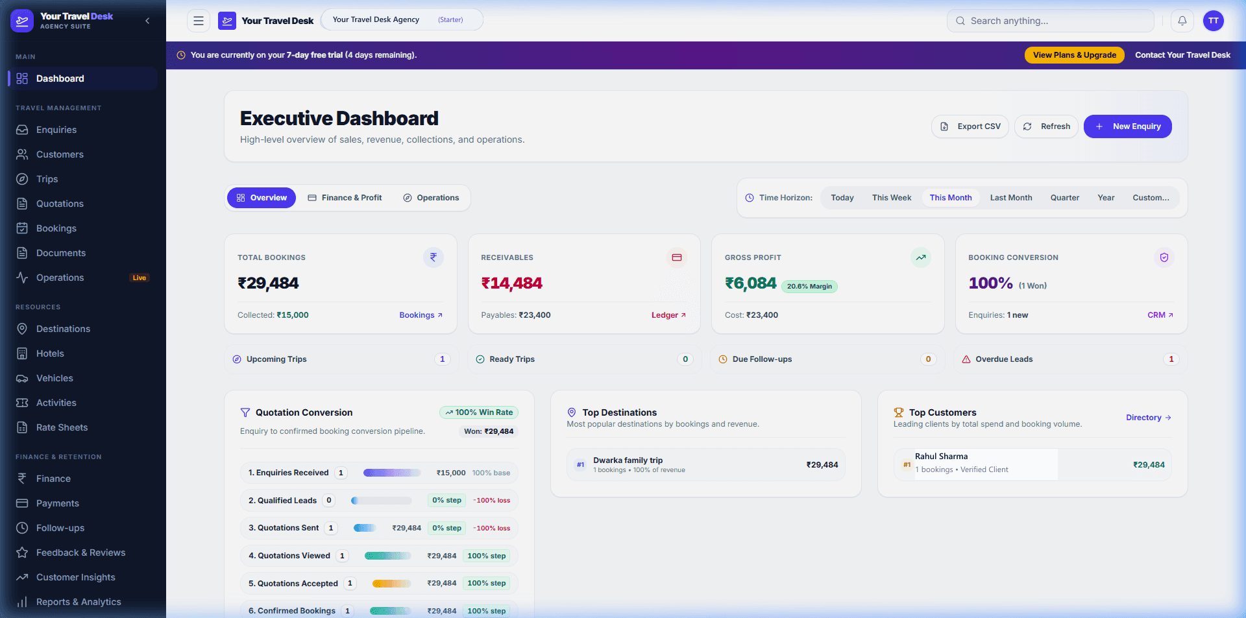Open Activities in the sidebar

click(x=83, y=403)
